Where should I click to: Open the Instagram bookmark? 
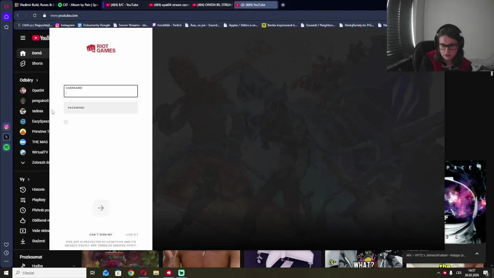(65, 25)
